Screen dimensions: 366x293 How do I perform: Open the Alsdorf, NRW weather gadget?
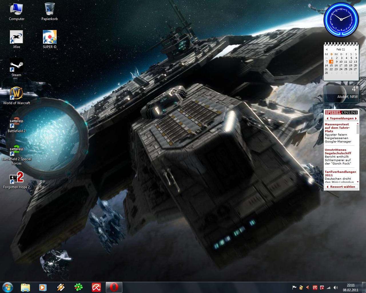(x=341, y=94)
